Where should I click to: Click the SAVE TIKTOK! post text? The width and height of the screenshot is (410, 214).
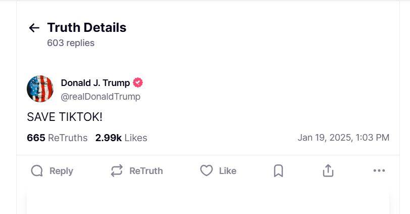coord(65,117)
